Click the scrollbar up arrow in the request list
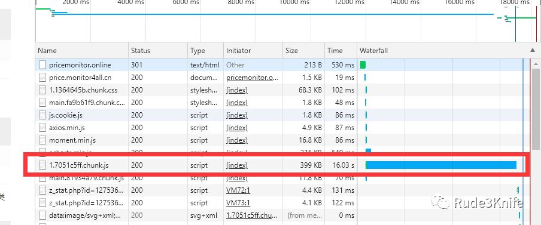The image size is (541, 225). 536,64
